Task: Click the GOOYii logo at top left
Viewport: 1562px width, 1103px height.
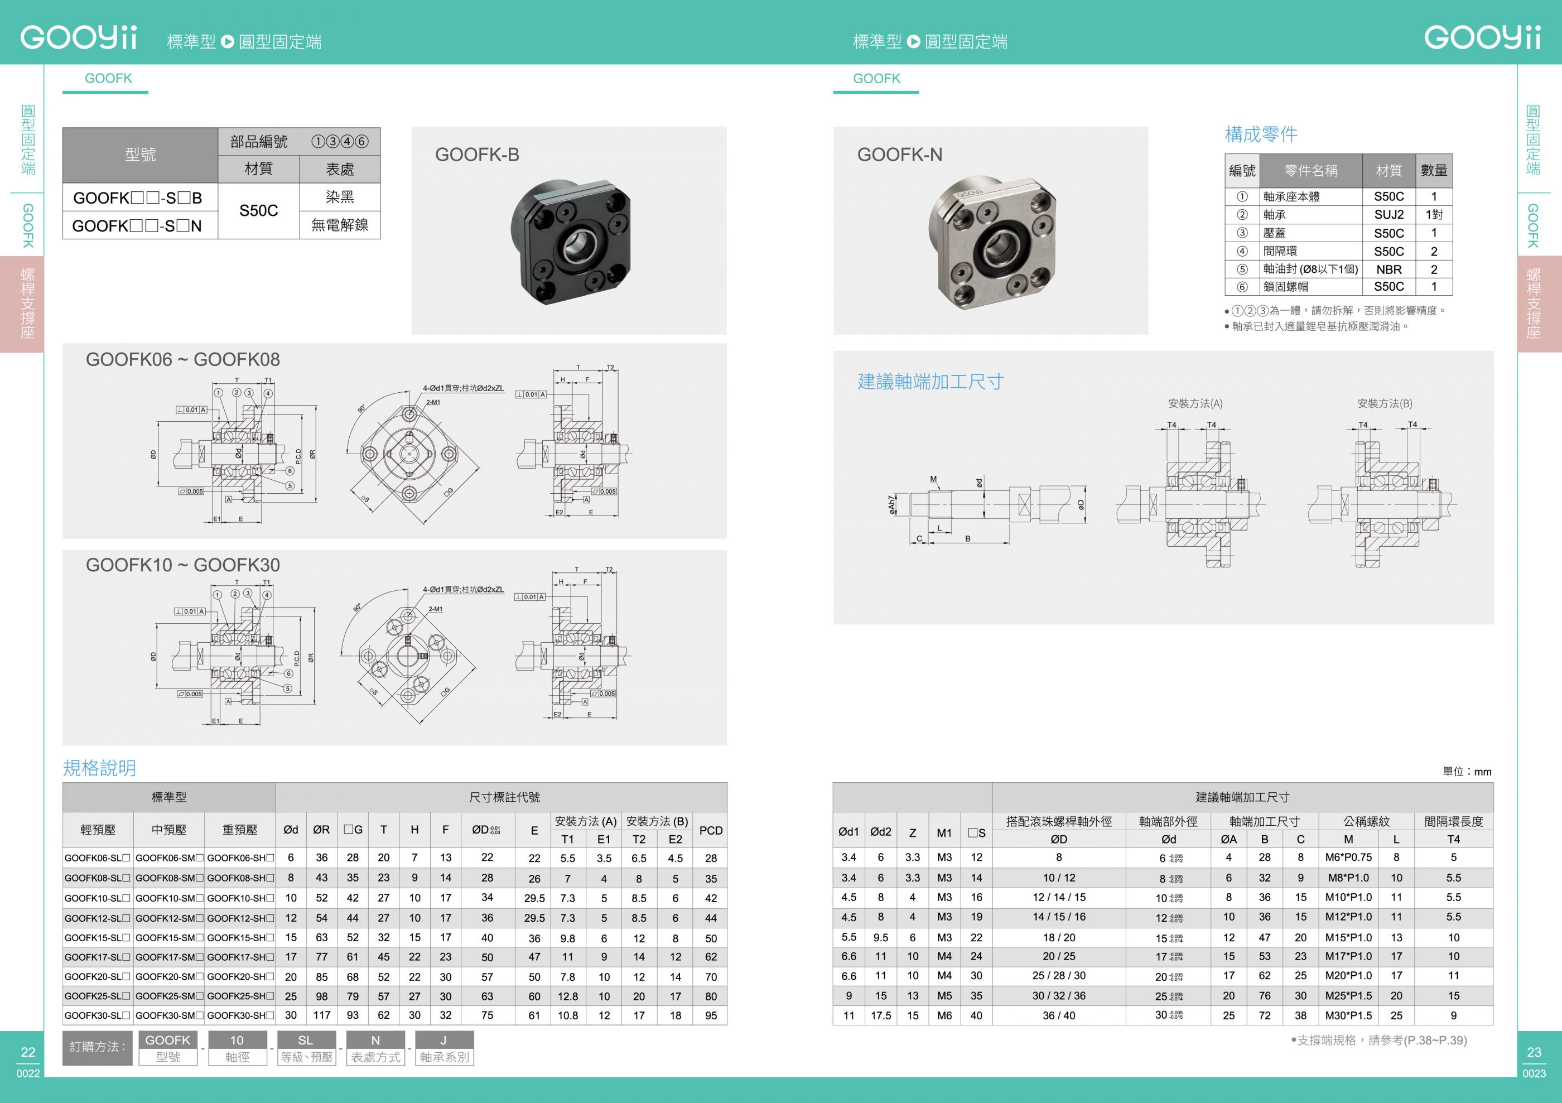Action: pos(78,37)
